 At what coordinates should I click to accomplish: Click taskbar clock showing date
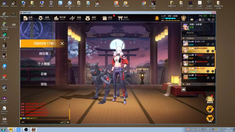point(229,130)
